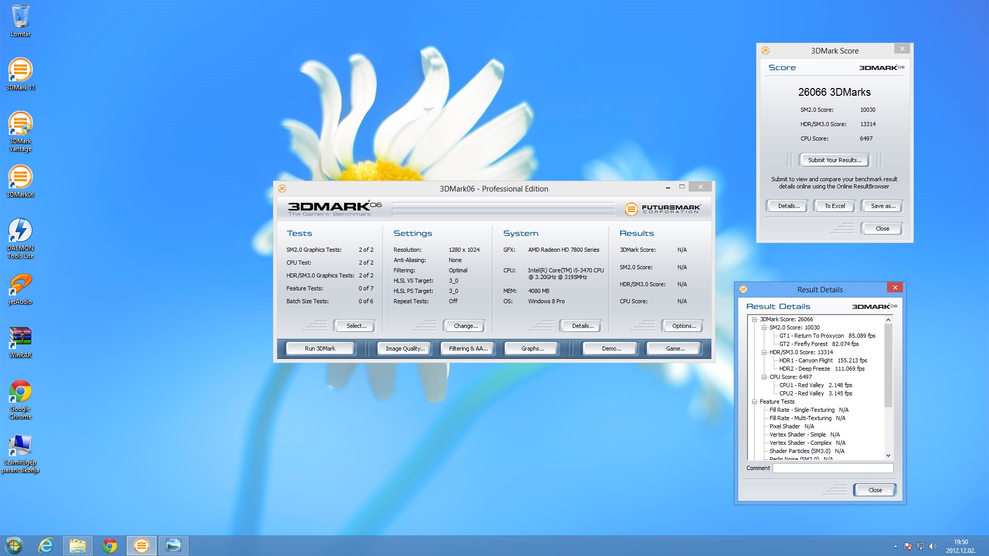Screen dimensions: 989x556
Task: Open the 3DMark Vantage desktop shortcut
Action: click(21, 131)
